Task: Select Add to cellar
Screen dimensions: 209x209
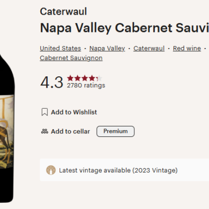Action: click(x=71, y=131)
